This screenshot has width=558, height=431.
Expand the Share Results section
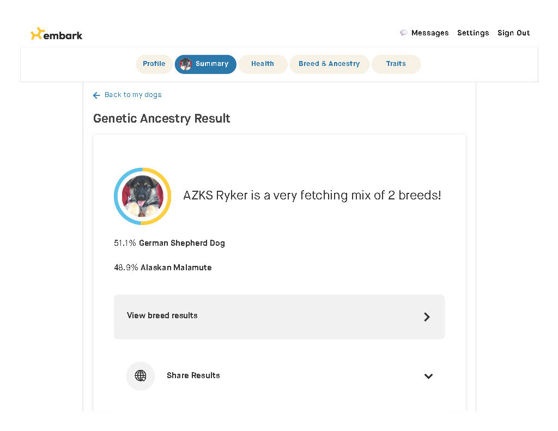(428, 376)
